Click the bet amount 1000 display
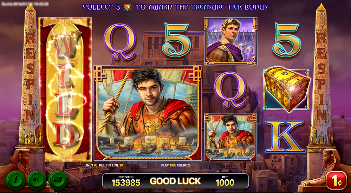 [225, 181]
